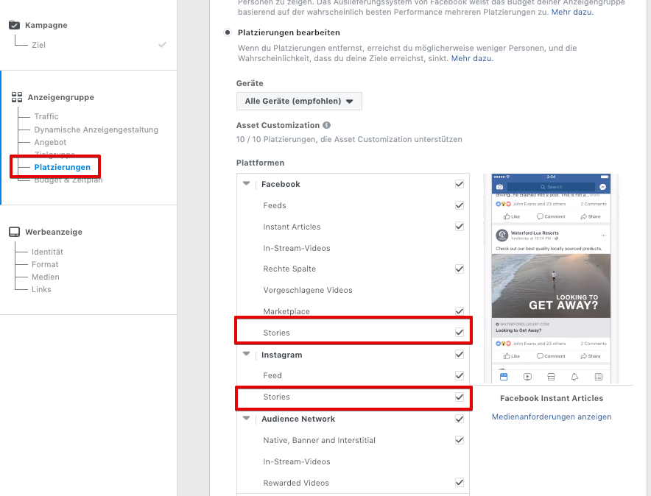Click search field in phone preview

(x=551, y=187)
